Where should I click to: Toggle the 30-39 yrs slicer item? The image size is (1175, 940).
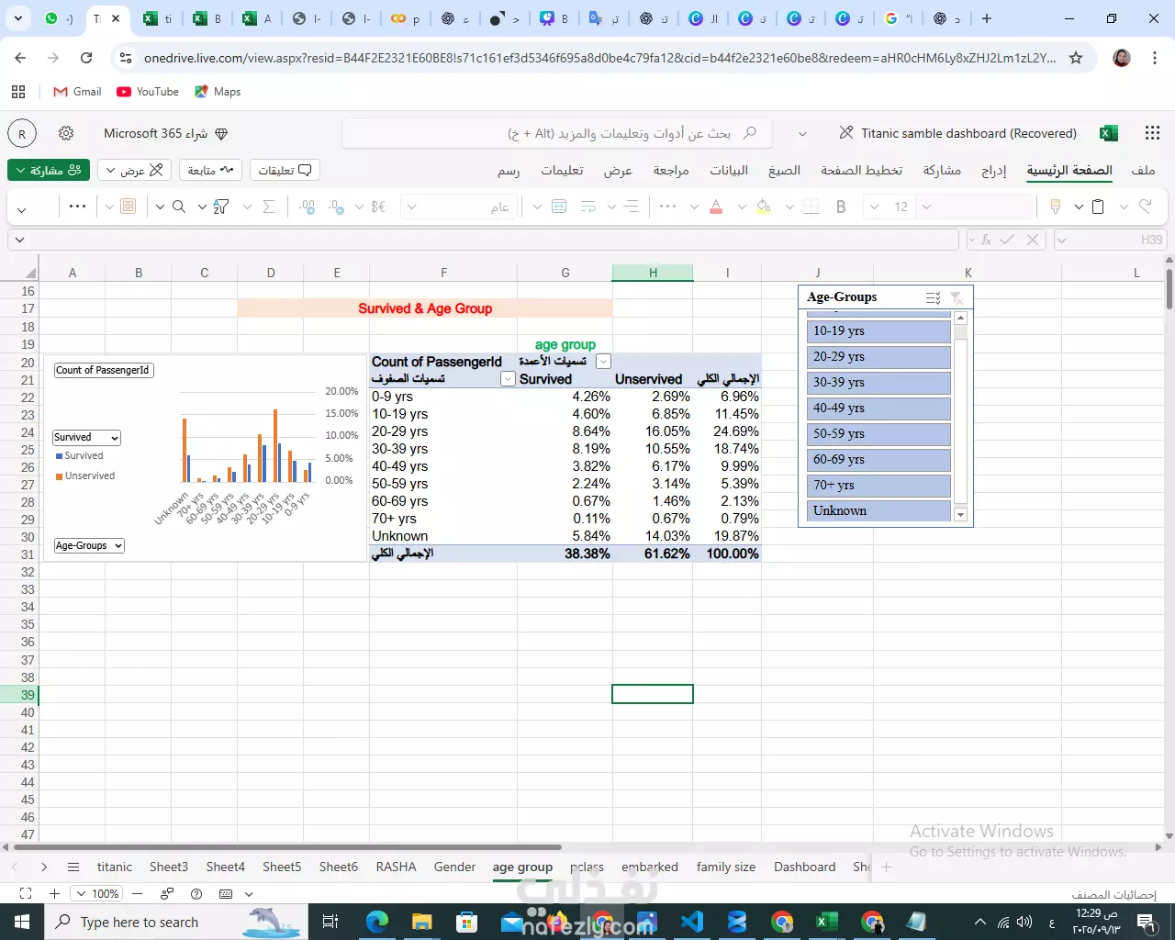(878, 383)
